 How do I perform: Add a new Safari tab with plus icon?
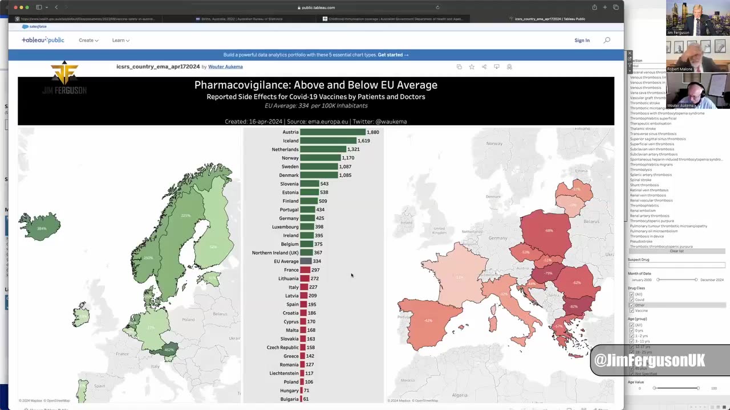tap(605, 7)
